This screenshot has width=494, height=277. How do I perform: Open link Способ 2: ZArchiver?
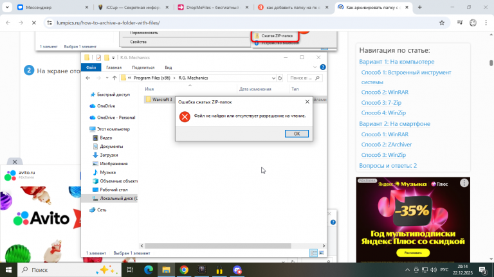[386, 145]
